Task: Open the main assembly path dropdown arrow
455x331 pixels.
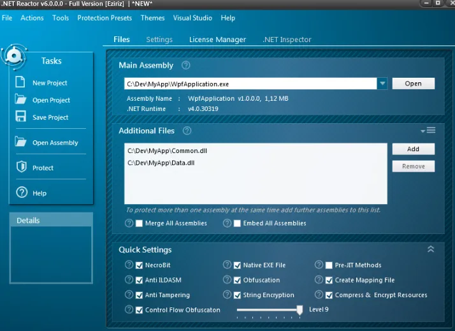Action: [x=382, y=84]
